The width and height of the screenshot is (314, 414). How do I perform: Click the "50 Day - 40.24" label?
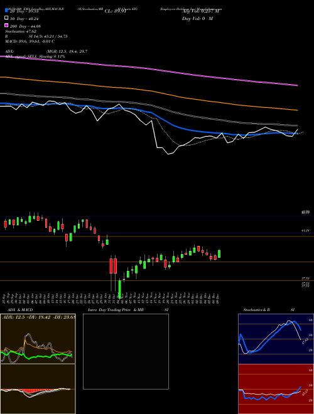coord(24,19)
